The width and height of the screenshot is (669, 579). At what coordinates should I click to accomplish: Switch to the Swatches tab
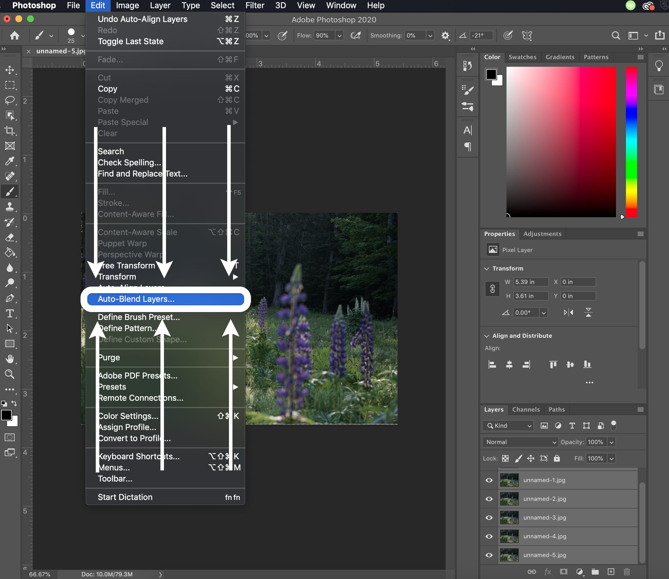coord(522,57)
